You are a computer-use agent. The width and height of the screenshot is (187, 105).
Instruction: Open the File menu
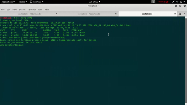click(x=3, y=10)
